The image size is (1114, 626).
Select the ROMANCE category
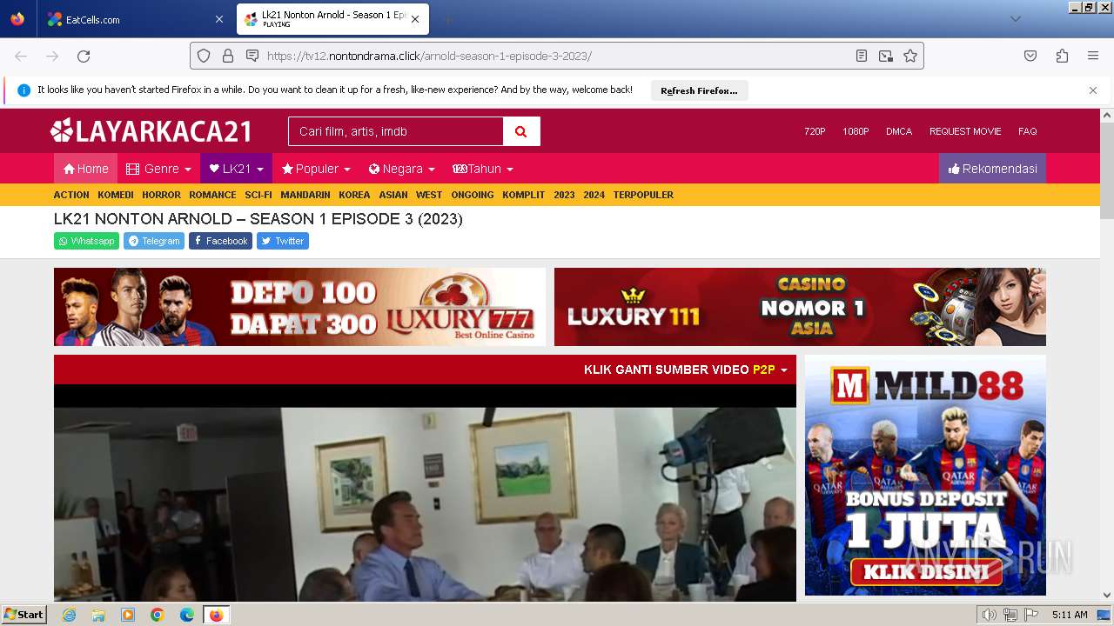coord(212,195)
